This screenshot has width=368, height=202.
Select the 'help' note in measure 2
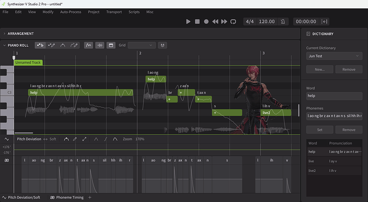click(156, 79)
